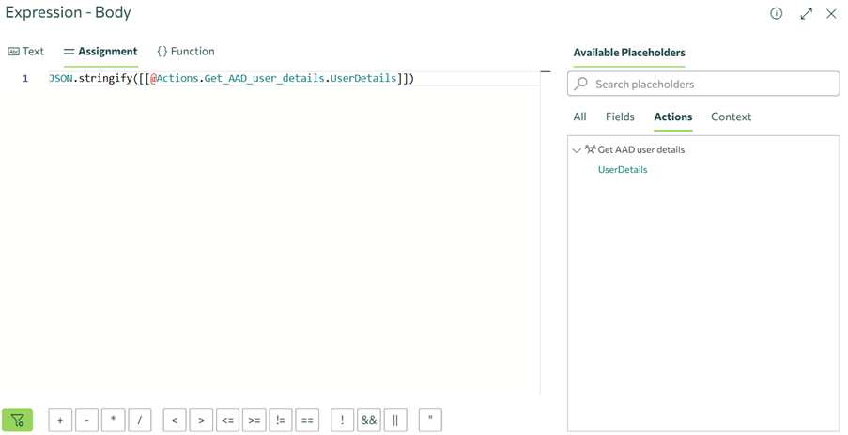The width and height of the screenshot is (848, 435).
Task: Insert the less-than operator
Action: [x=175, y=420]
